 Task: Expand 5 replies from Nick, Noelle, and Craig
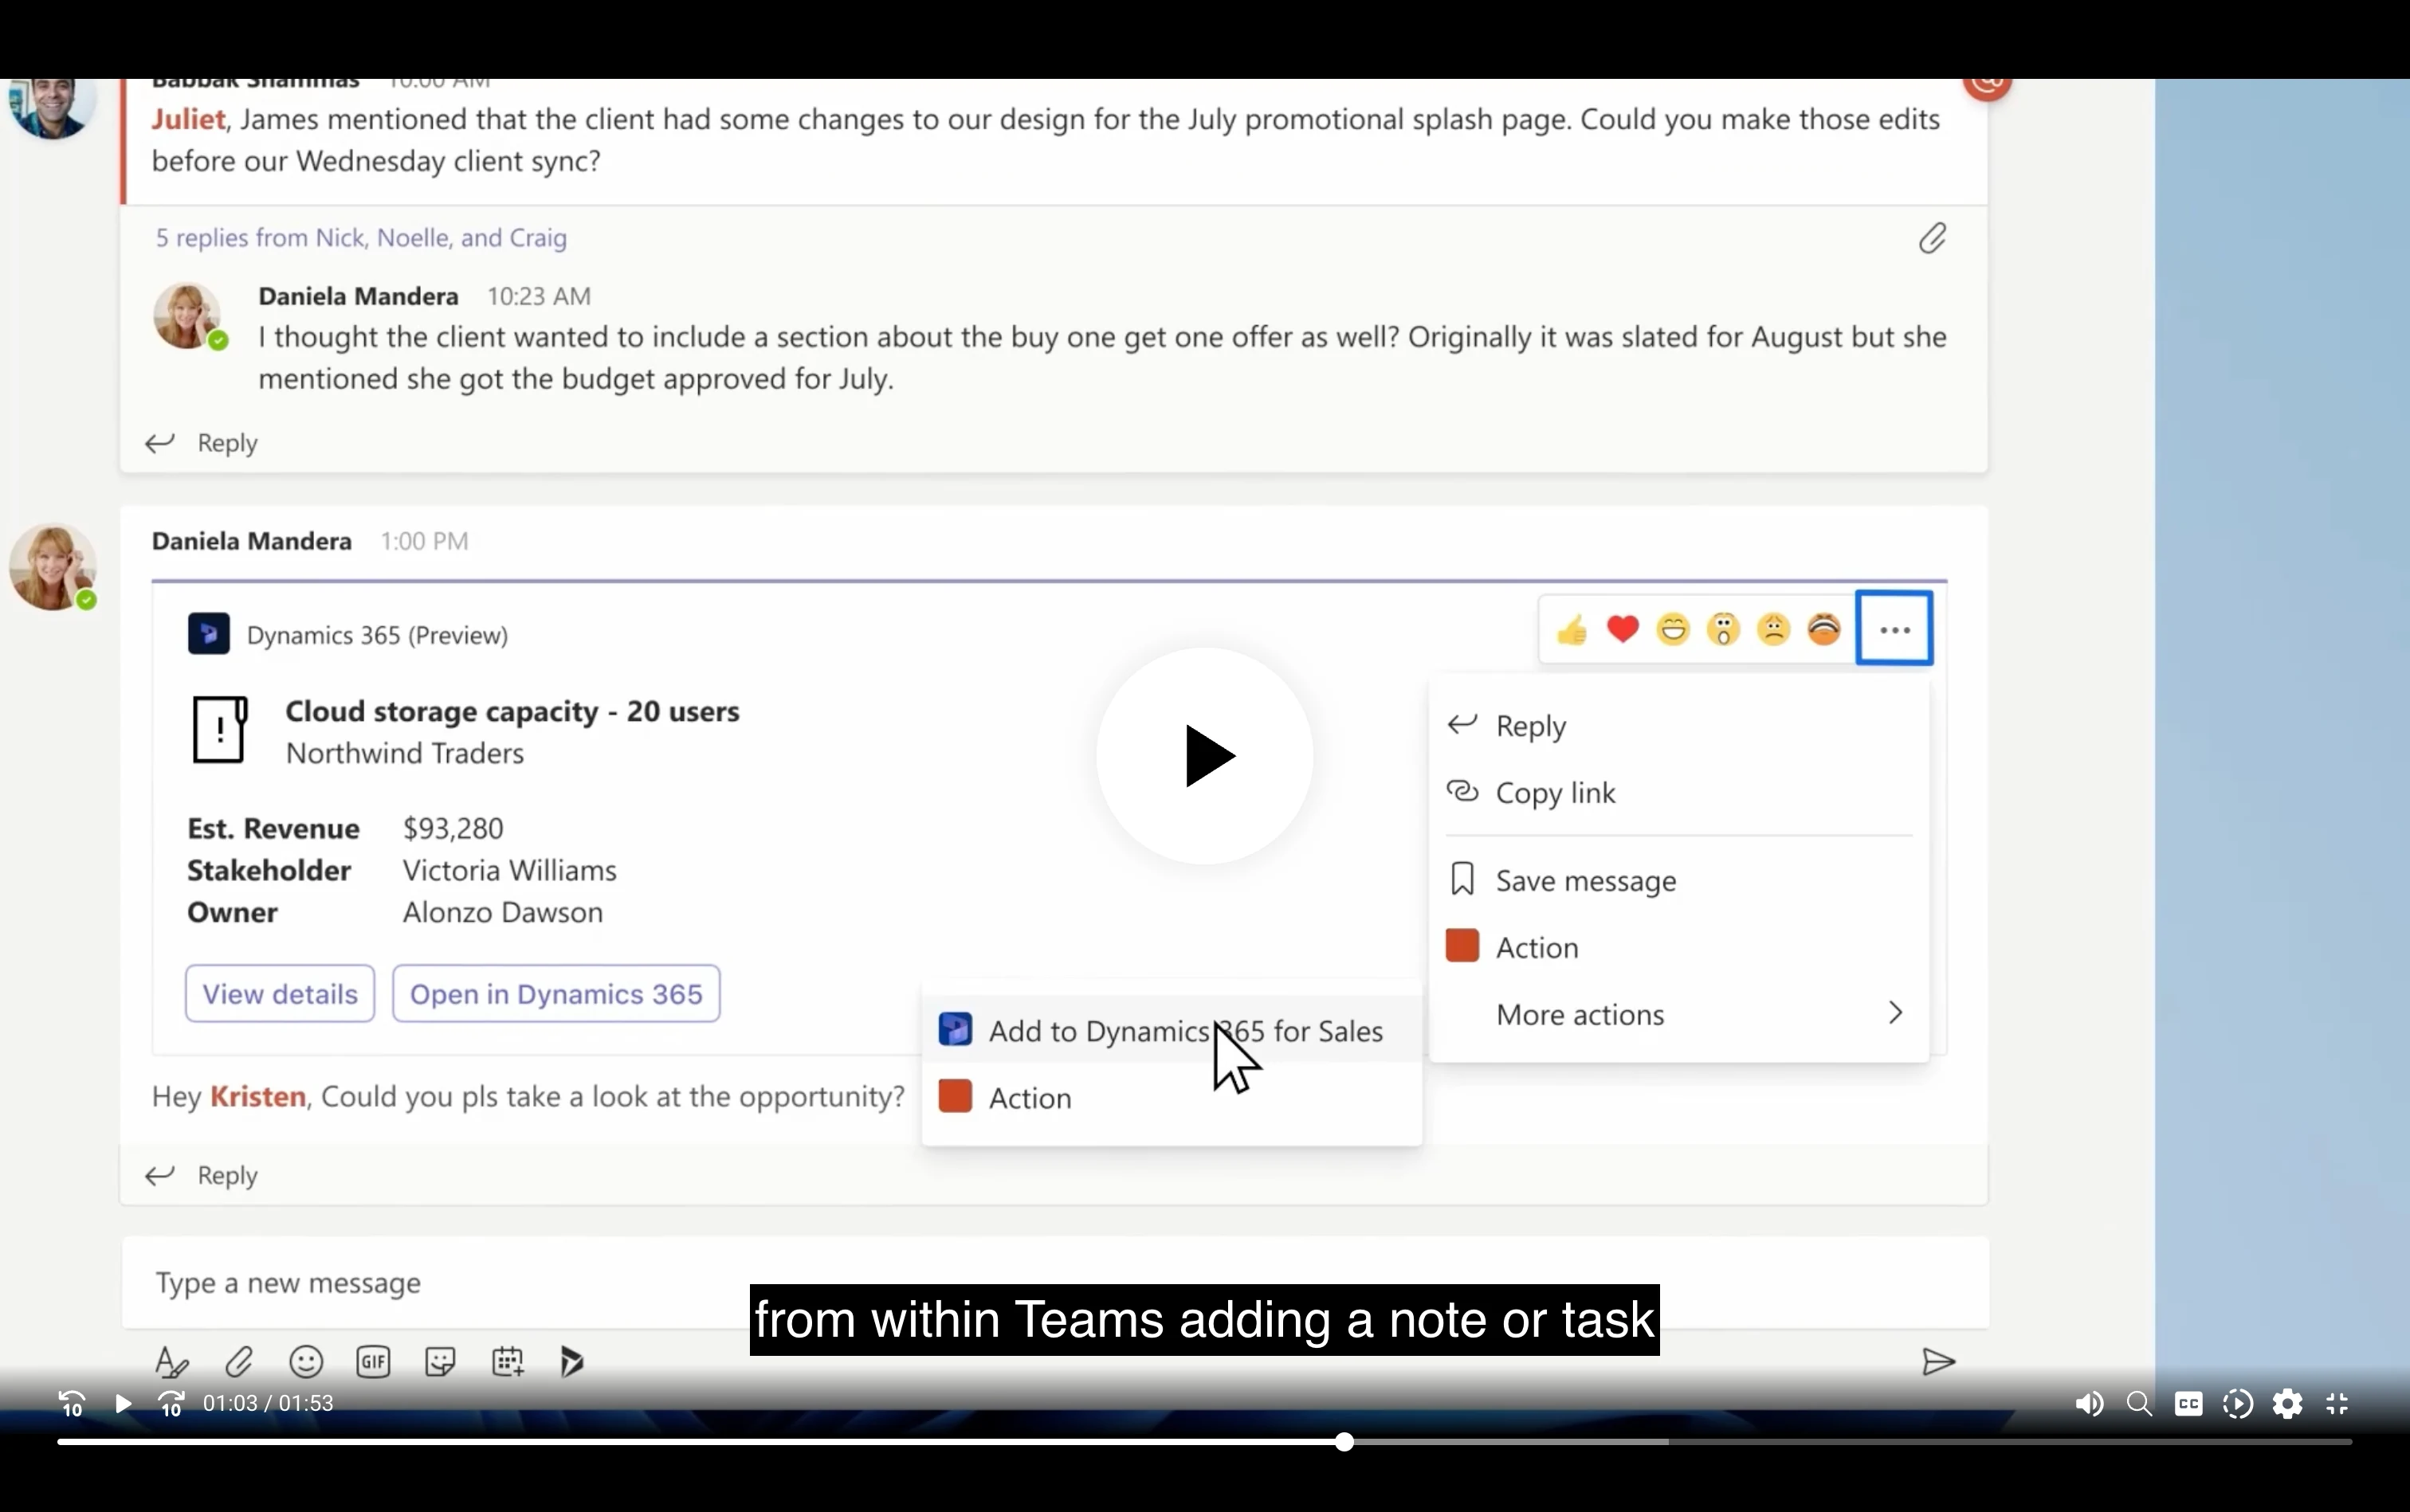pyautogui.click(x=361, y=237)
